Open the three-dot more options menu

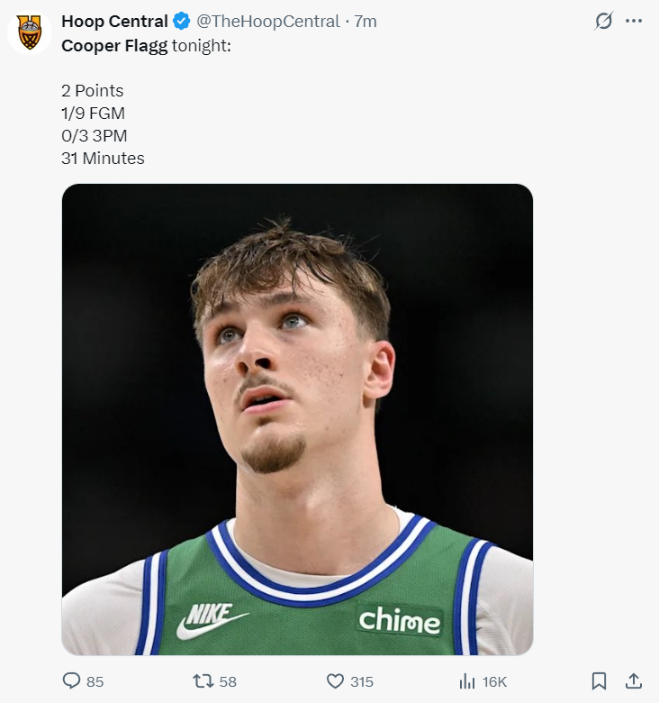(634, 21)
